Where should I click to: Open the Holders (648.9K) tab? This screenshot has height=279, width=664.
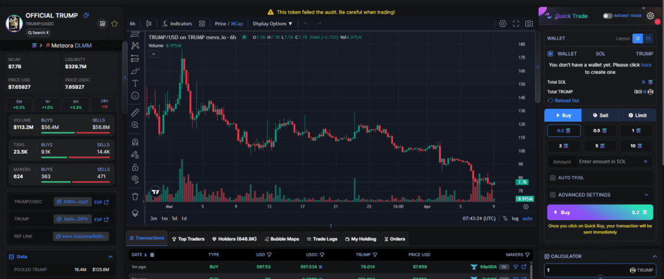234,239
